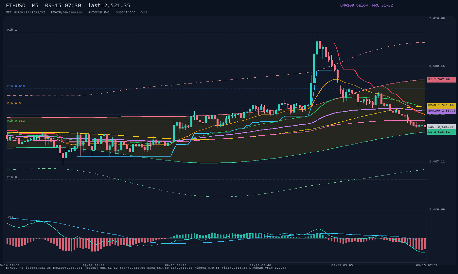Click the ETHUSD symbol title
The height and width of the screenshot is (274, 458).
click(16, 6)
